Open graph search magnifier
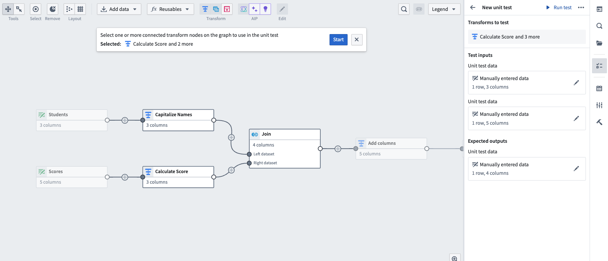The width and height of the screenshot is (608, 261). 404,9
